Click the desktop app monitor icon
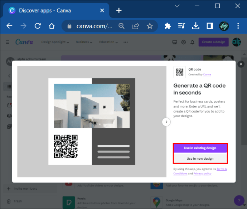 point(175,42)
